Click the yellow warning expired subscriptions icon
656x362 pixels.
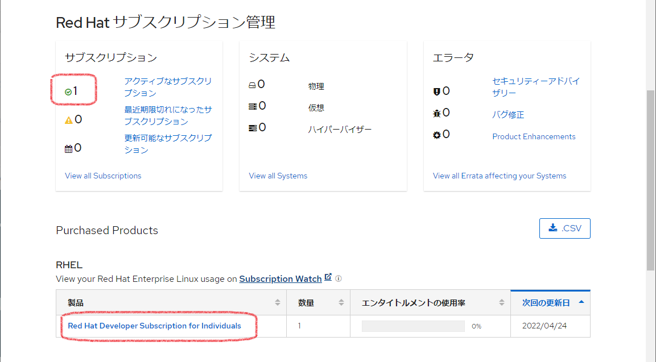pos(69,120)
